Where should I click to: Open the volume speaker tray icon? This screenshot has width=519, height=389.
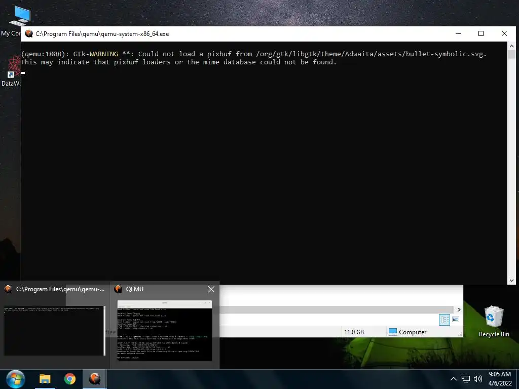click(477, 379)
